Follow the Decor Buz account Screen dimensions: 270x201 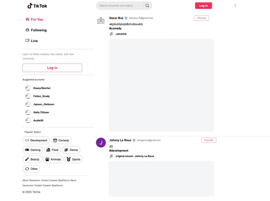[x=201, y=18]
